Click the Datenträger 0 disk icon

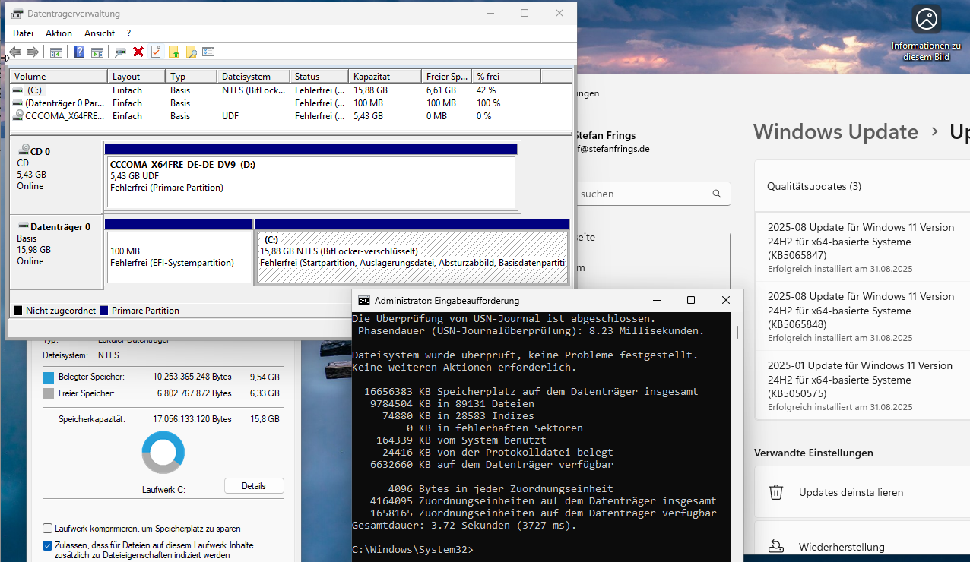tap(24, 226)
